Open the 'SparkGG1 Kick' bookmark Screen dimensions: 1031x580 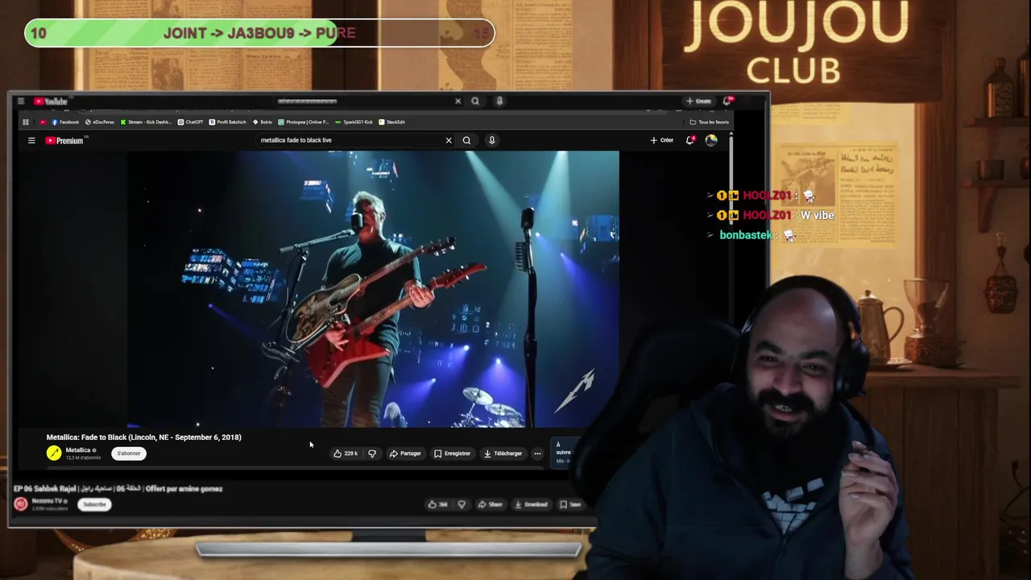coord(354,122)
